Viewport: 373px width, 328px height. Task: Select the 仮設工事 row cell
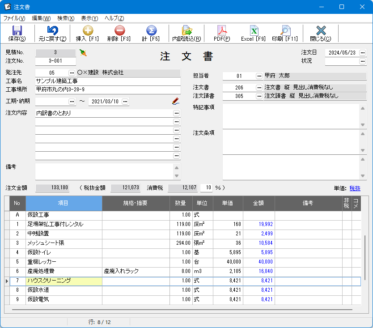point(64,215)
